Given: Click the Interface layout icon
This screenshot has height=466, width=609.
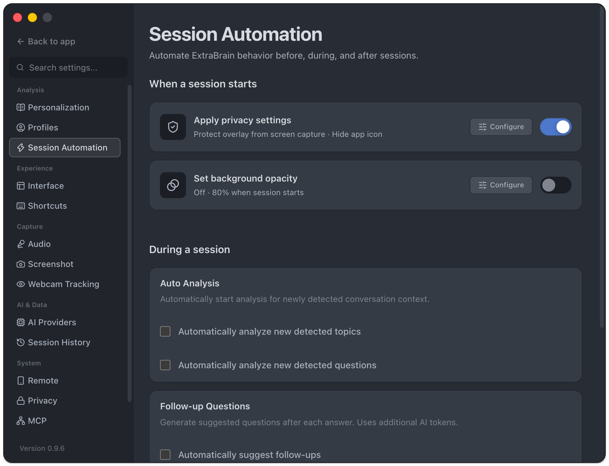Looking at the screenshot, I should (21, 186).
